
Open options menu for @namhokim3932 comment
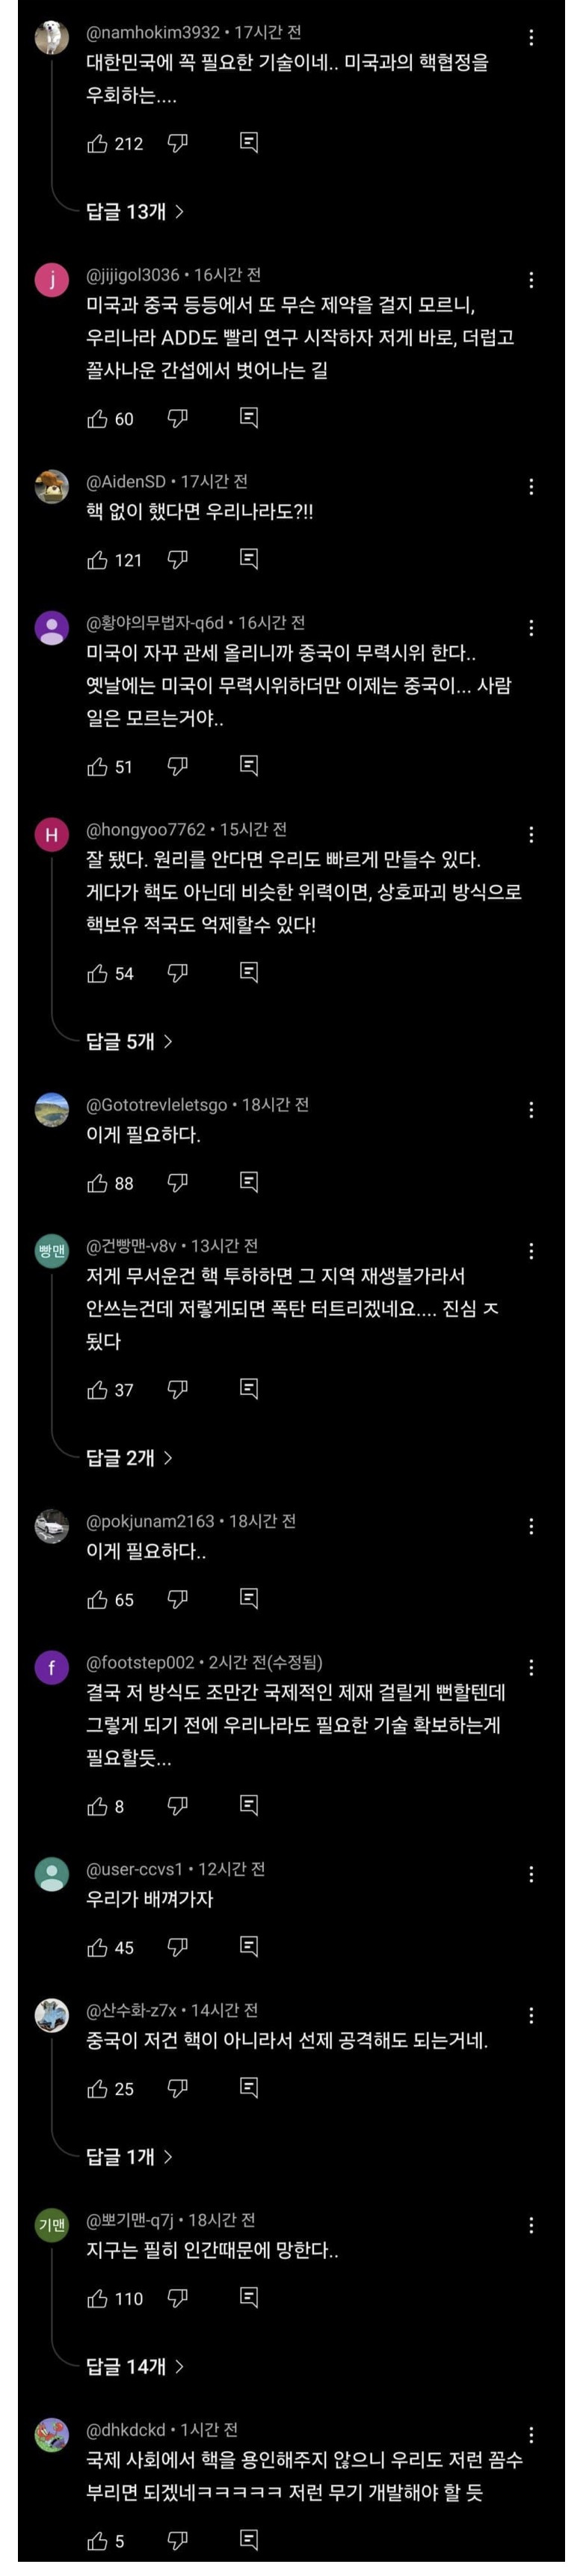click(531, 37)
